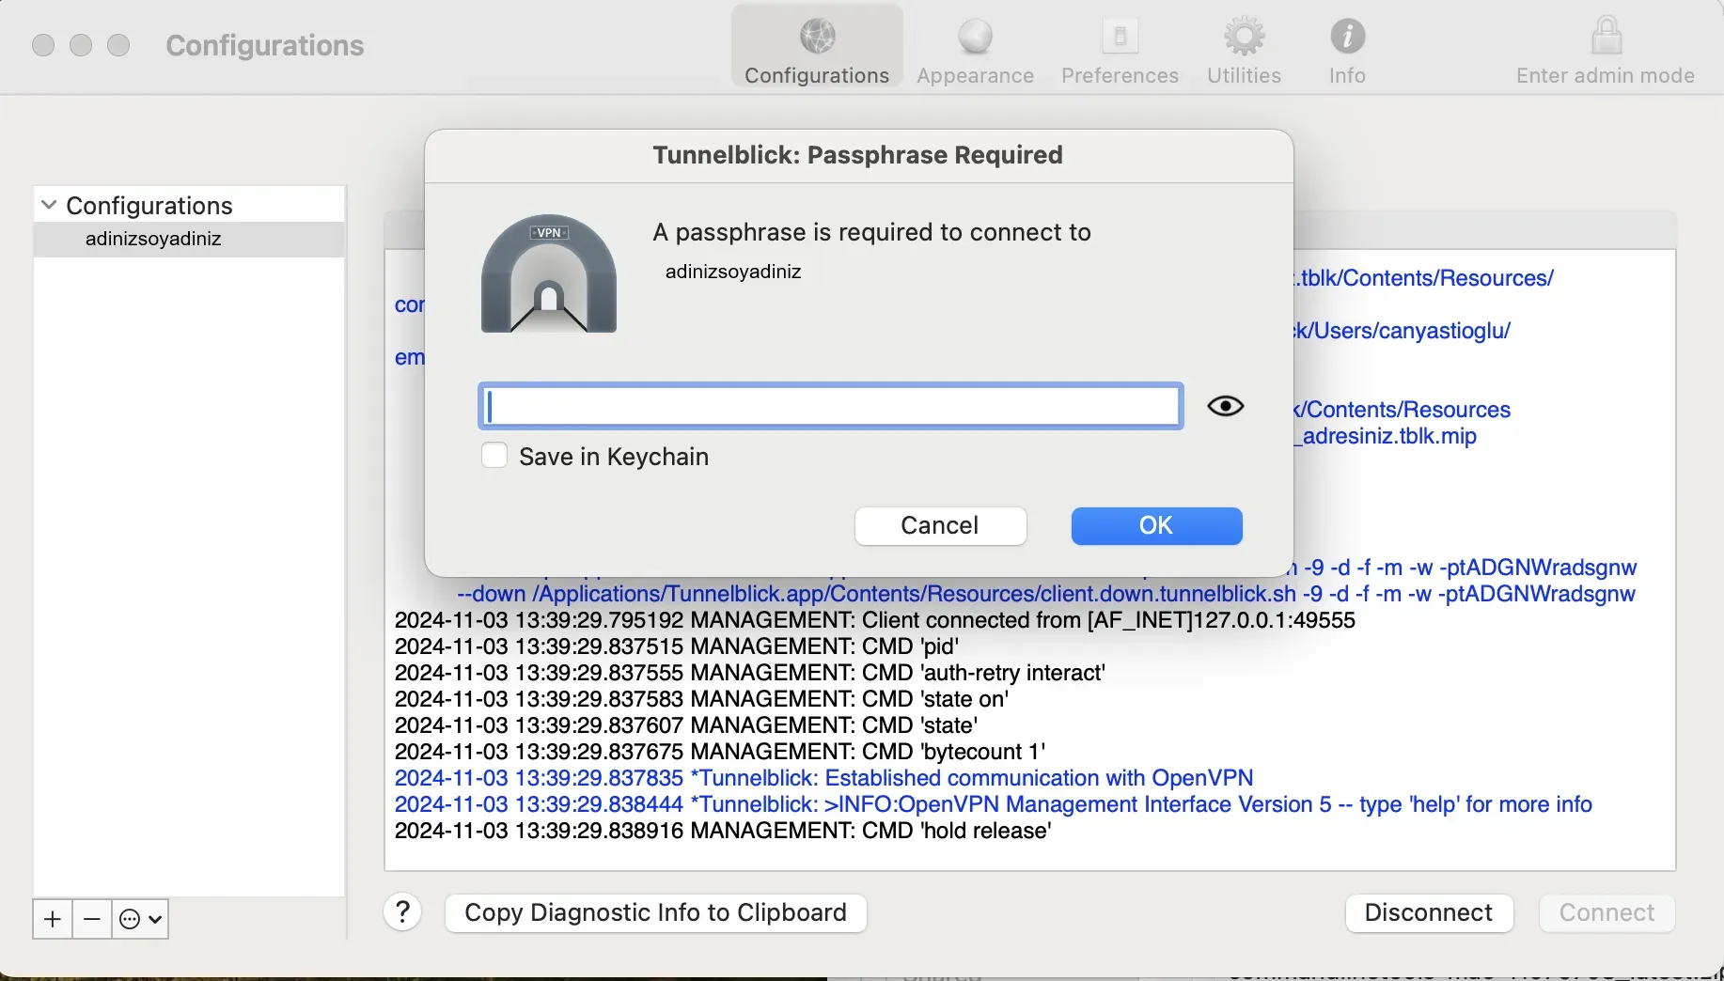Click the passphrase input field

pyautogui.click(x=831, y=406)
